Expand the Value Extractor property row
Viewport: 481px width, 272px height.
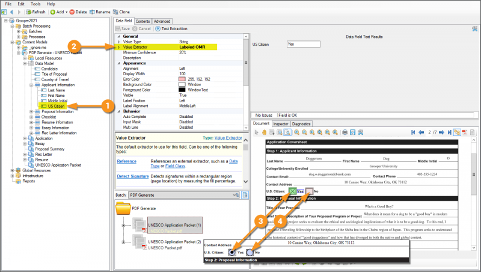tap(118, 47)
